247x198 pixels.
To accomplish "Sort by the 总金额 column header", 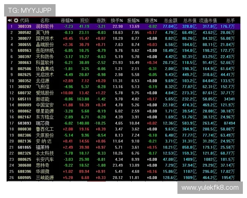I will [170, 20].
